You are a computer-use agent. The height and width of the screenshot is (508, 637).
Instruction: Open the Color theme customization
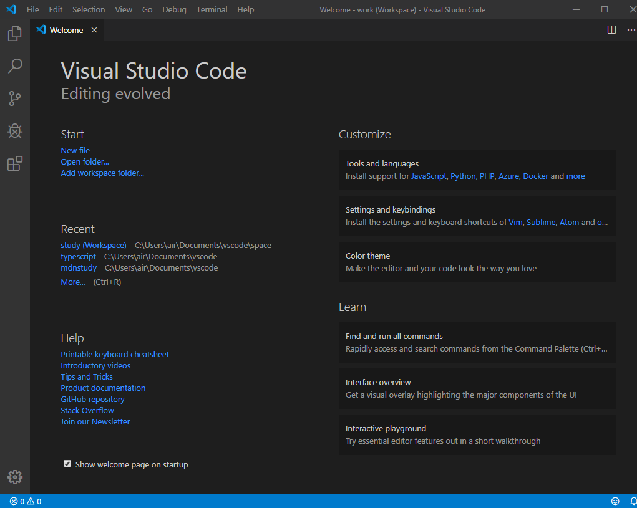(x=477, y=262)
